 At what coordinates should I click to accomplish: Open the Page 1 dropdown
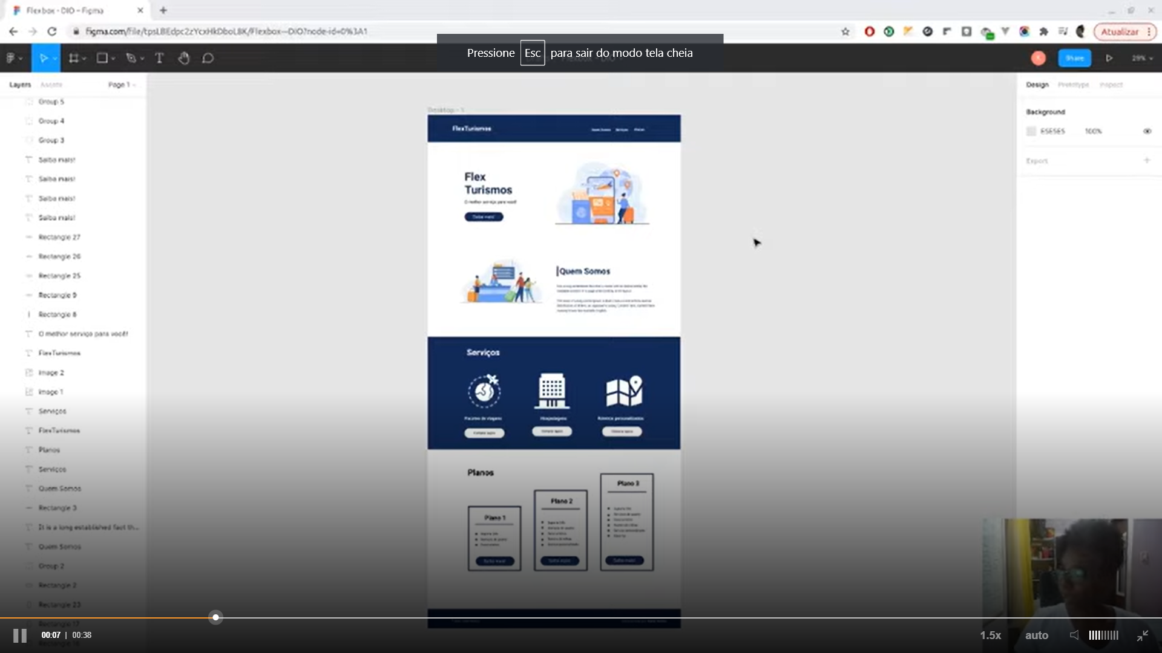point(122,85)
